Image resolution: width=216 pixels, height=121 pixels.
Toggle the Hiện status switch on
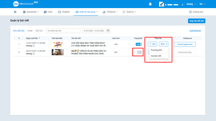click(x=139, y=44)
